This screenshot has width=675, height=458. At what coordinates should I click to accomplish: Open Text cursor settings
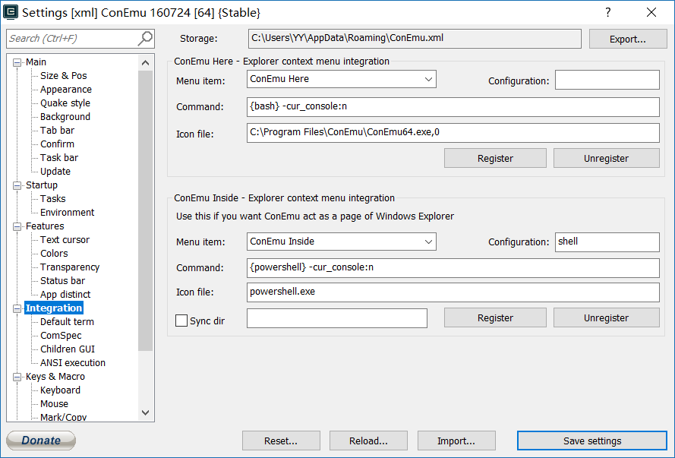65,240
